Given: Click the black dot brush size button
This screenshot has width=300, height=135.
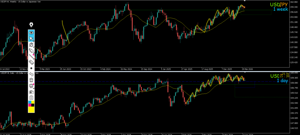Looking at the screenshot, I should coord(31,68).
